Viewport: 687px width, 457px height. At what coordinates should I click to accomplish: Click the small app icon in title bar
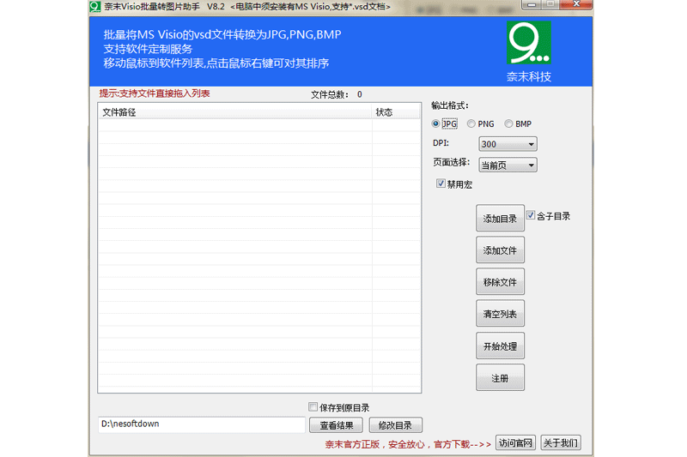tap(95, 6)
